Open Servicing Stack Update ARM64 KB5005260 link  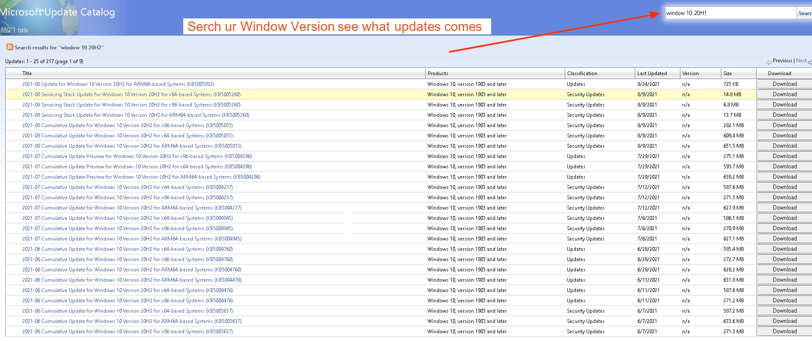136,115
